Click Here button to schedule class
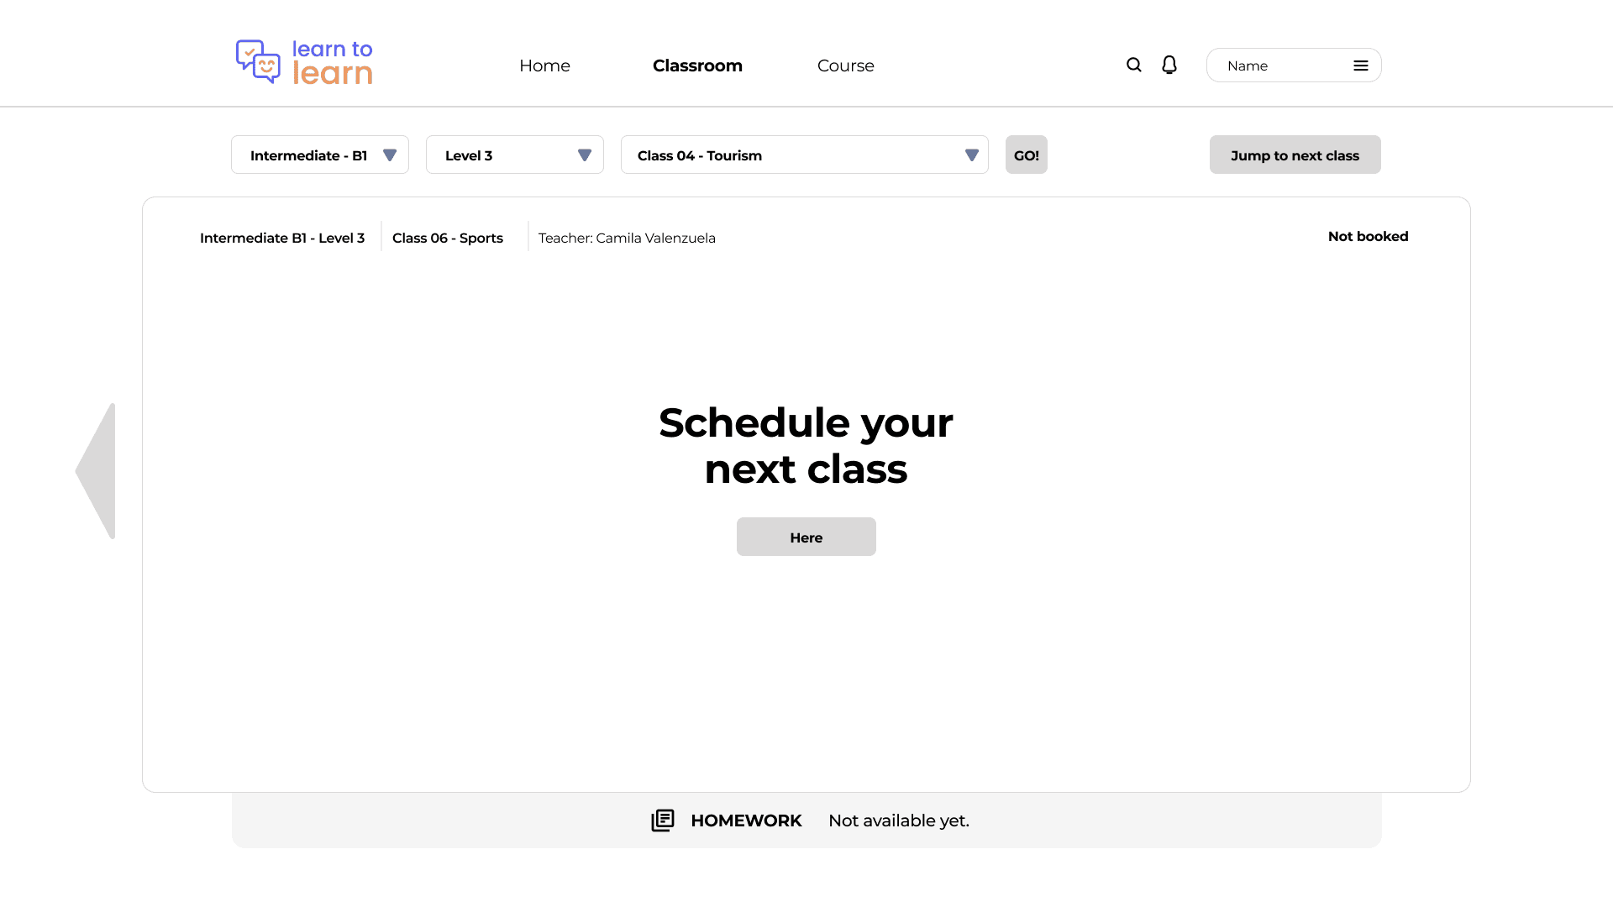The width and height of the screenshot is (1613, 907). (x=806, y=537)
